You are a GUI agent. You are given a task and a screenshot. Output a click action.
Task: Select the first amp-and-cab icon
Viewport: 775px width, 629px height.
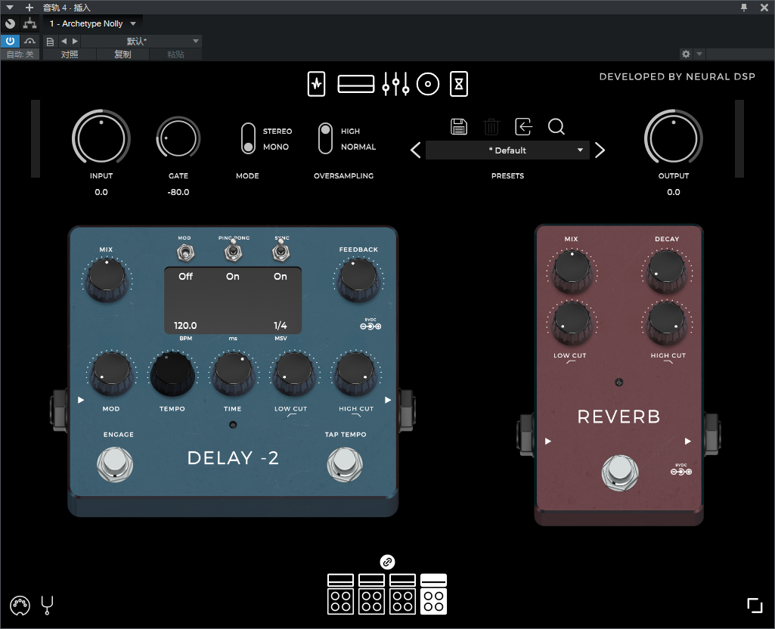click(340, 594)
